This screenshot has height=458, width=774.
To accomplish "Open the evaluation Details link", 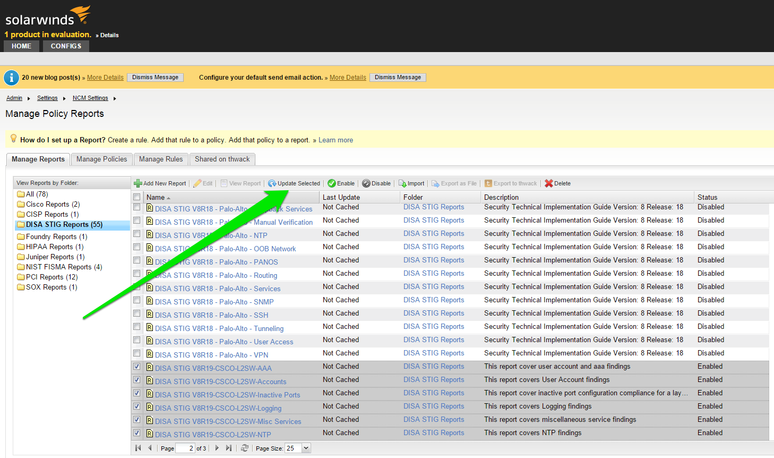I will [109, 35].
